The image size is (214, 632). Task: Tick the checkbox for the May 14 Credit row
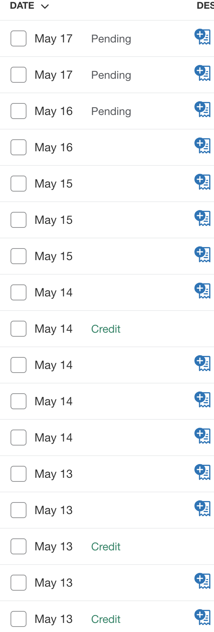pos(18,329)
